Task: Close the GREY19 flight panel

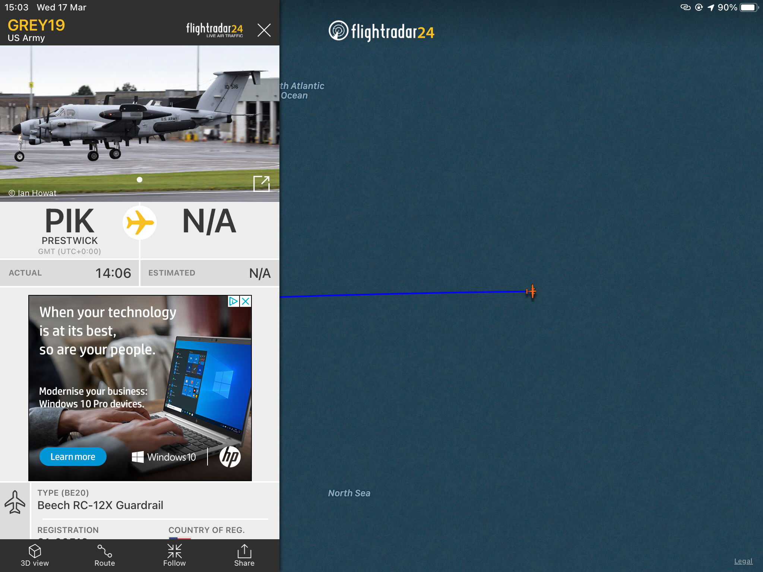Action: (264, 30)
